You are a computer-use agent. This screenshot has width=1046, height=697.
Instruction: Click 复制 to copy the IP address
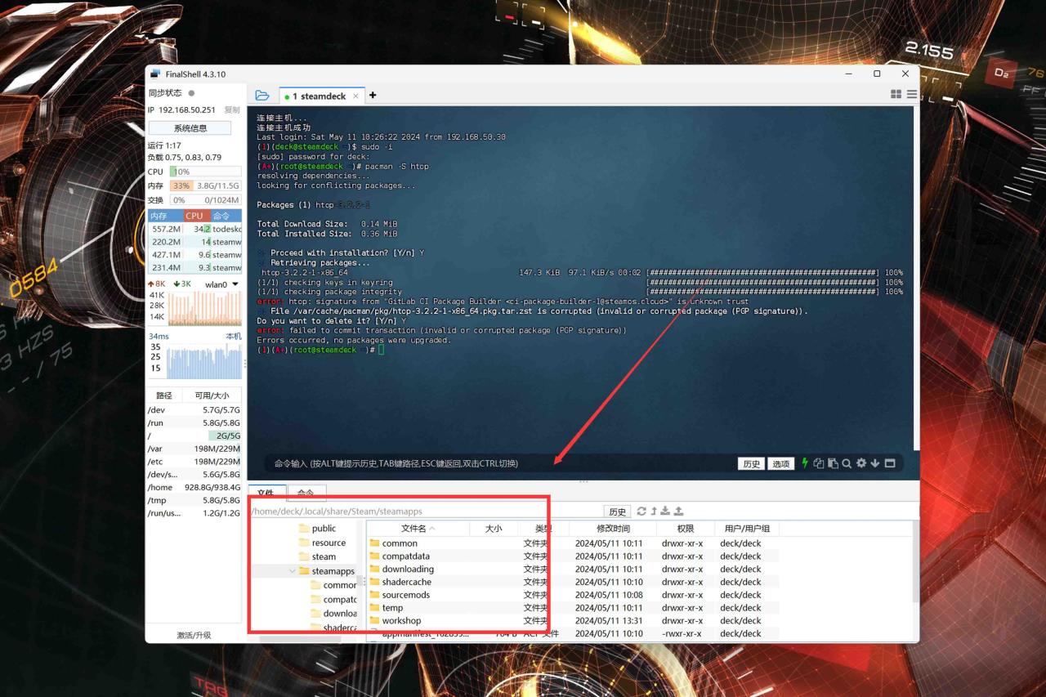tap(232, 109)
